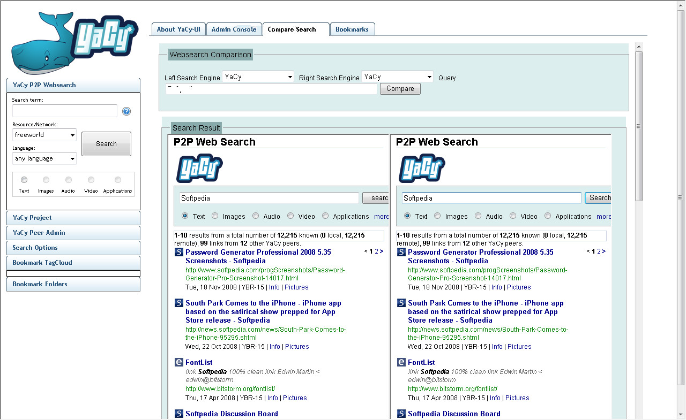
Task: Open the Language dropdown showing any language
Action: 44,158
